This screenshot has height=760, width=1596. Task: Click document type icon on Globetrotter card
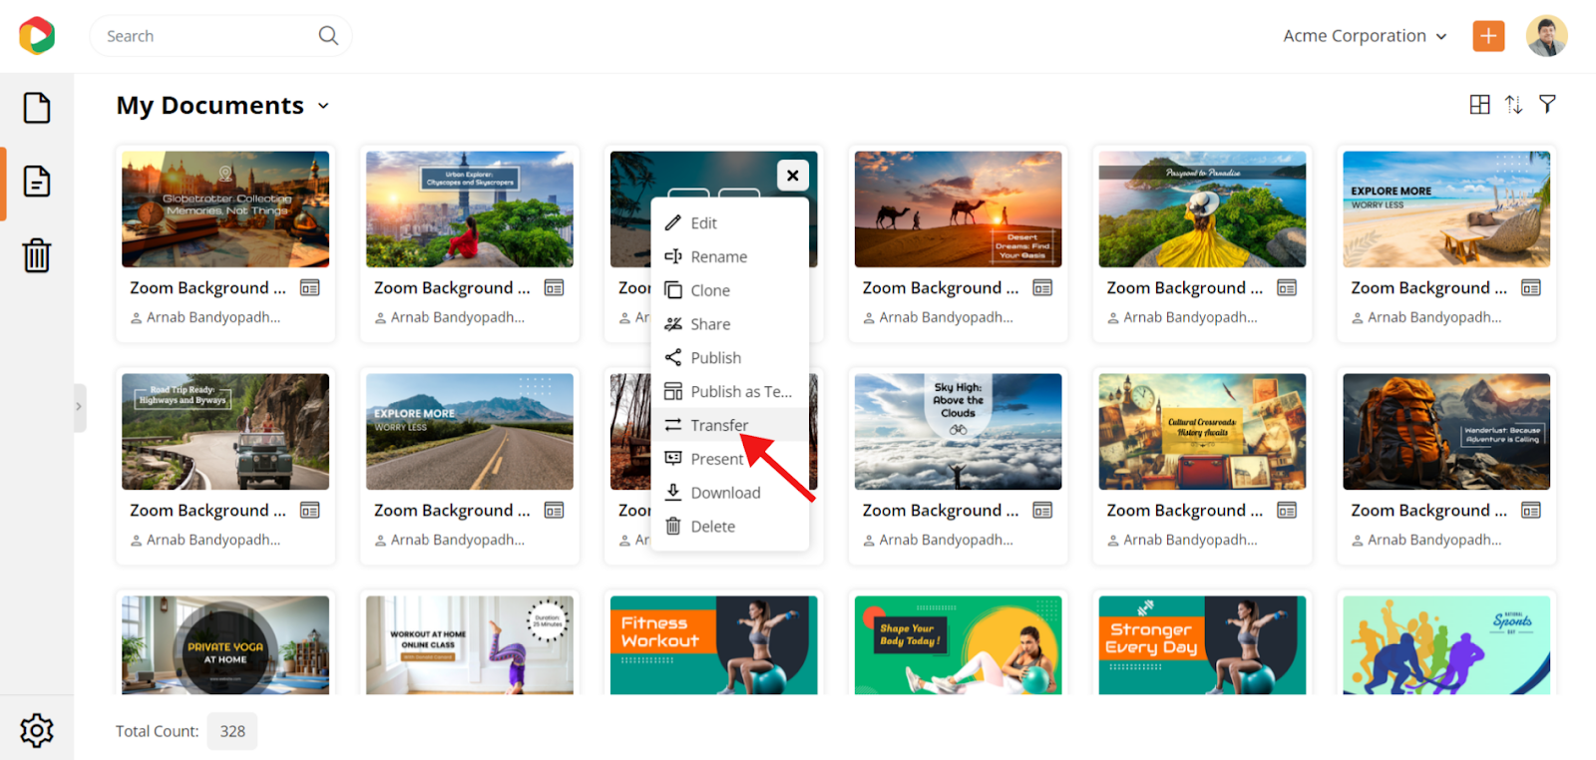click(x=310, y=288)
